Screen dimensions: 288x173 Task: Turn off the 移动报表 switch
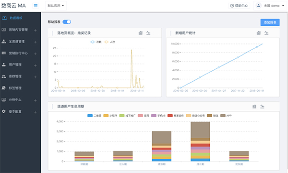[67, 22]
